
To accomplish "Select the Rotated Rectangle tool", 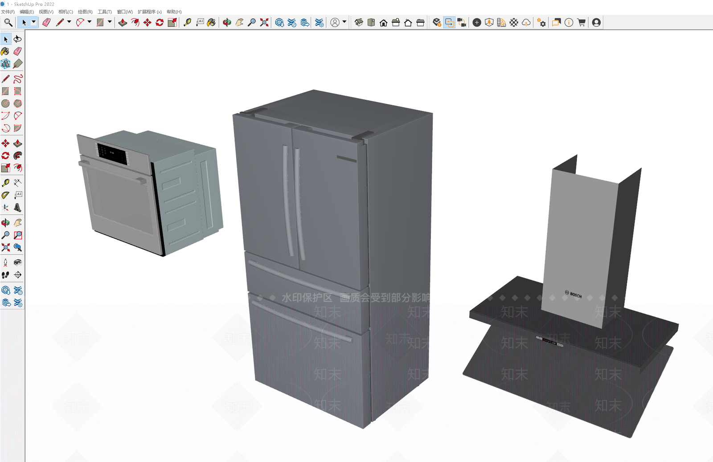I will click(x=18, y=91).
